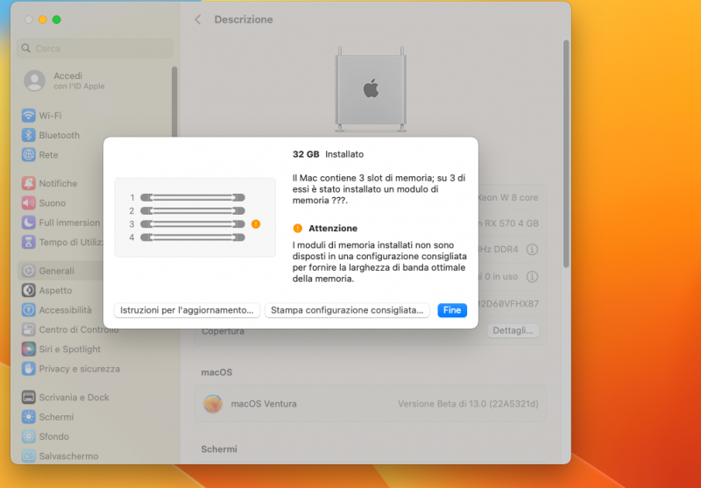Viewport: 701px width, 488px height.
Task: Select memory slot 2 bar
Action: pyautogui.click(x=193, y=211)
